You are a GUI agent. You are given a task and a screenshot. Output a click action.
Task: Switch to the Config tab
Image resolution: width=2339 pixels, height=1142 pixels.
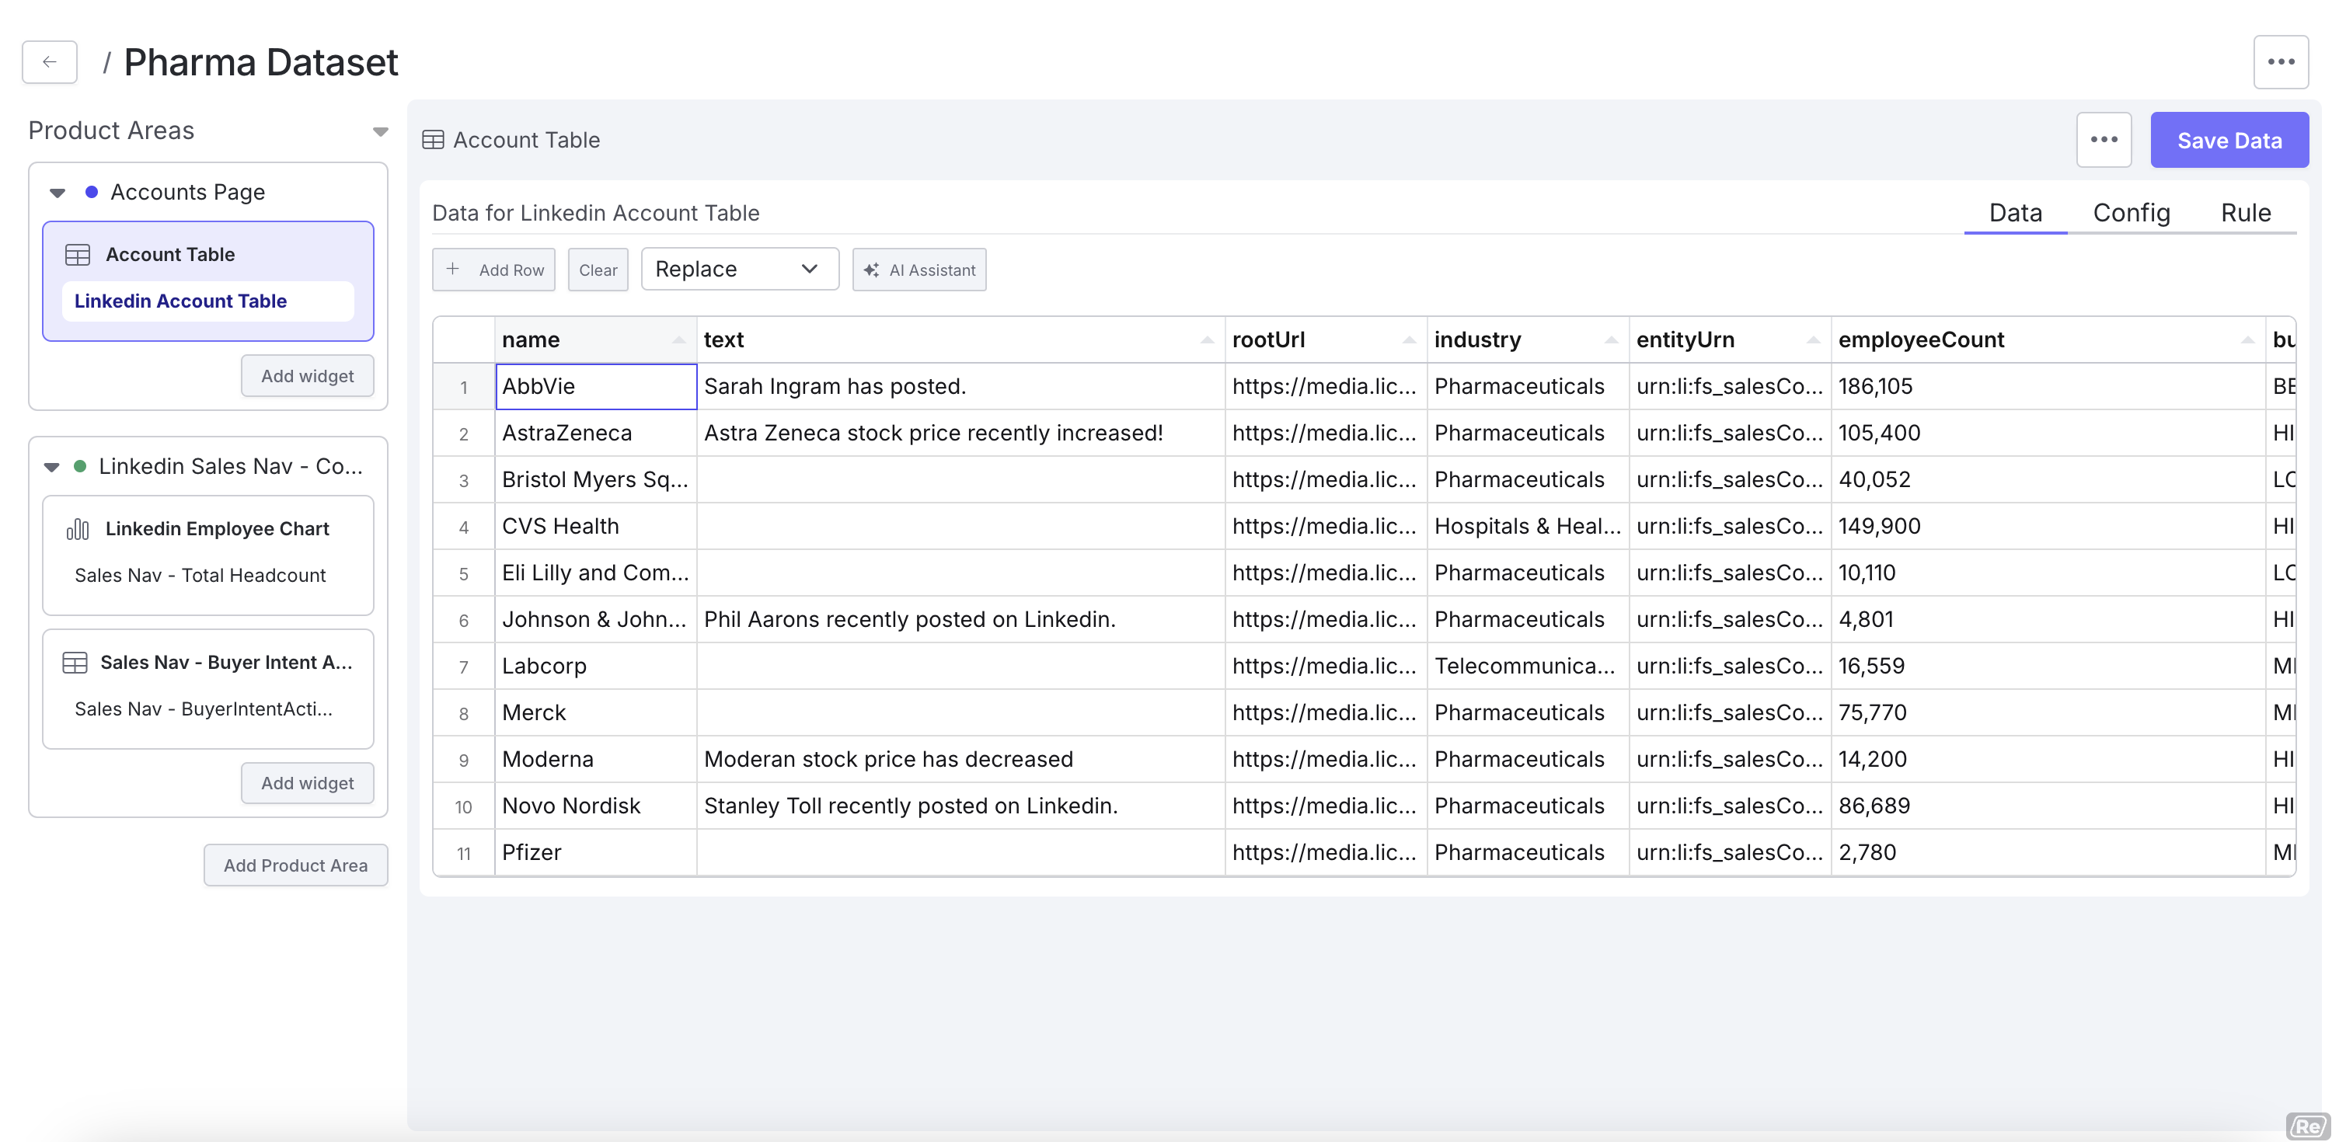click(x=2130, y=212)
